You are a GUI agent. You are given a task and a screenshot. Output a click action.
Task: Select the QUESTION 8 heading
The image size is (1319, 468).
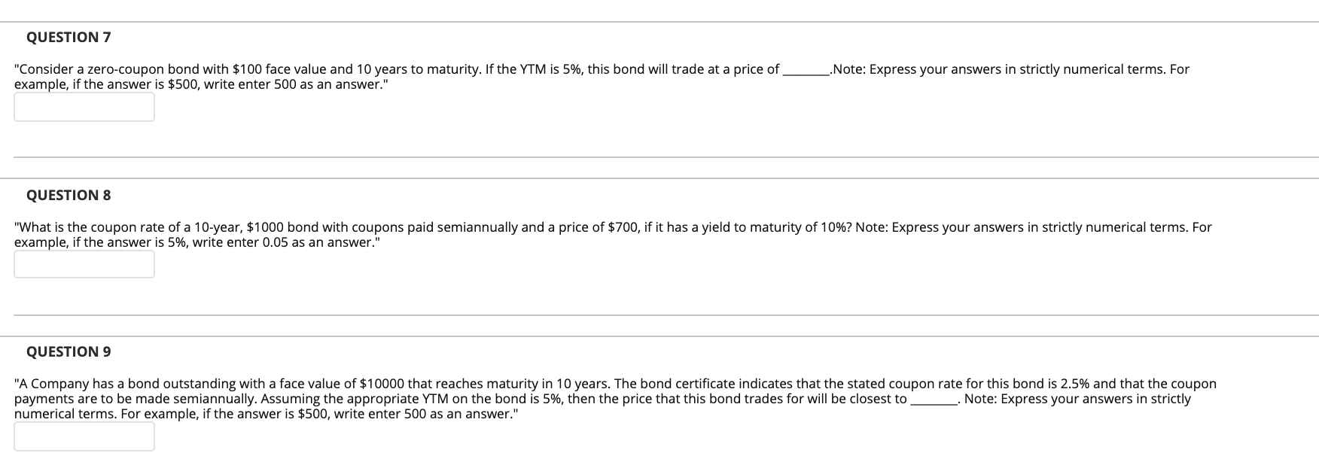69,194
